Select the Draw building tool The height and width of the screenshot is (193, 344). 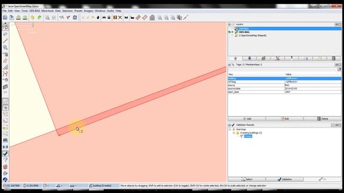point(5,87)
